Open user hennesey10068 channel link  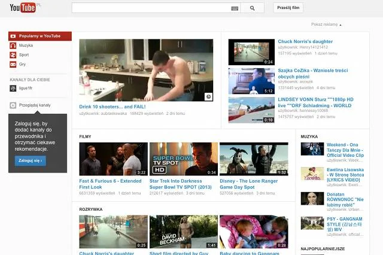point(314,111)
